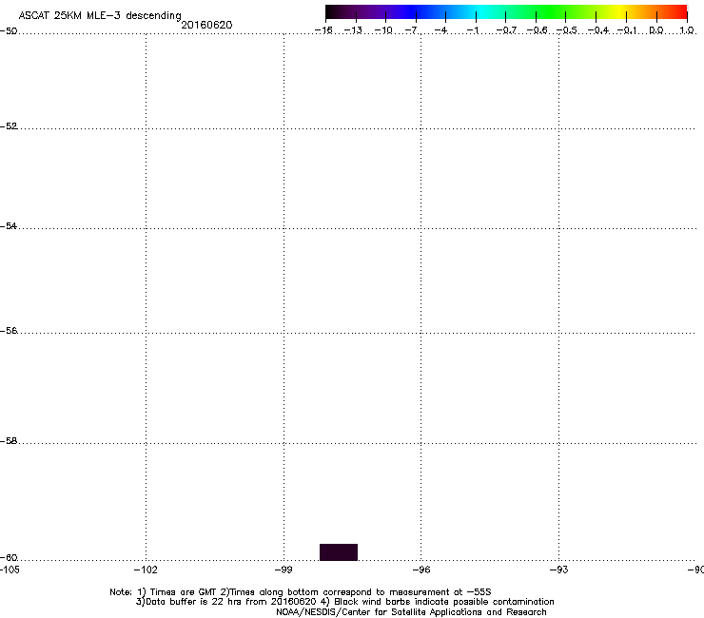
Task: Click the date "20160620" under the title
Action: point(206,25)
